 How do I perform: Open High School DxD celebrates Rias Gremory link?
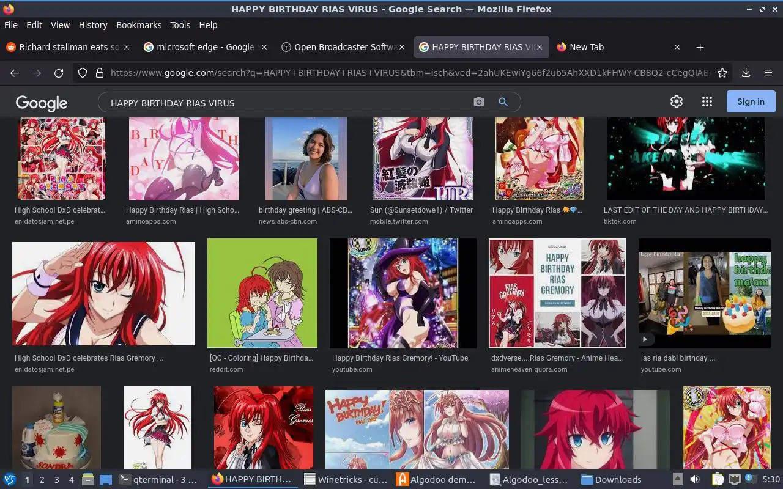(x=89, y=358)
